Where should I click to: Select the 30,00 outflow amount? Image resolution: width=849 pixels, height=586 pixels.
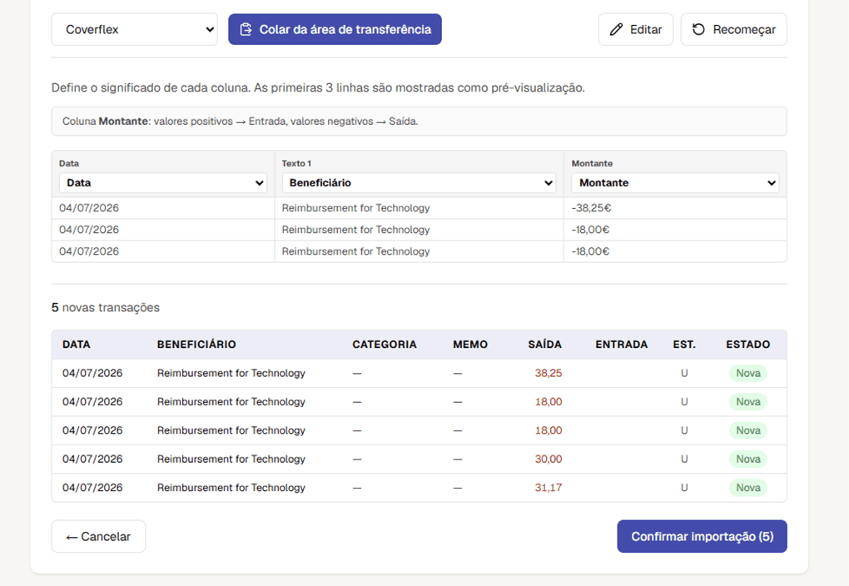click(x=549, y=459)
